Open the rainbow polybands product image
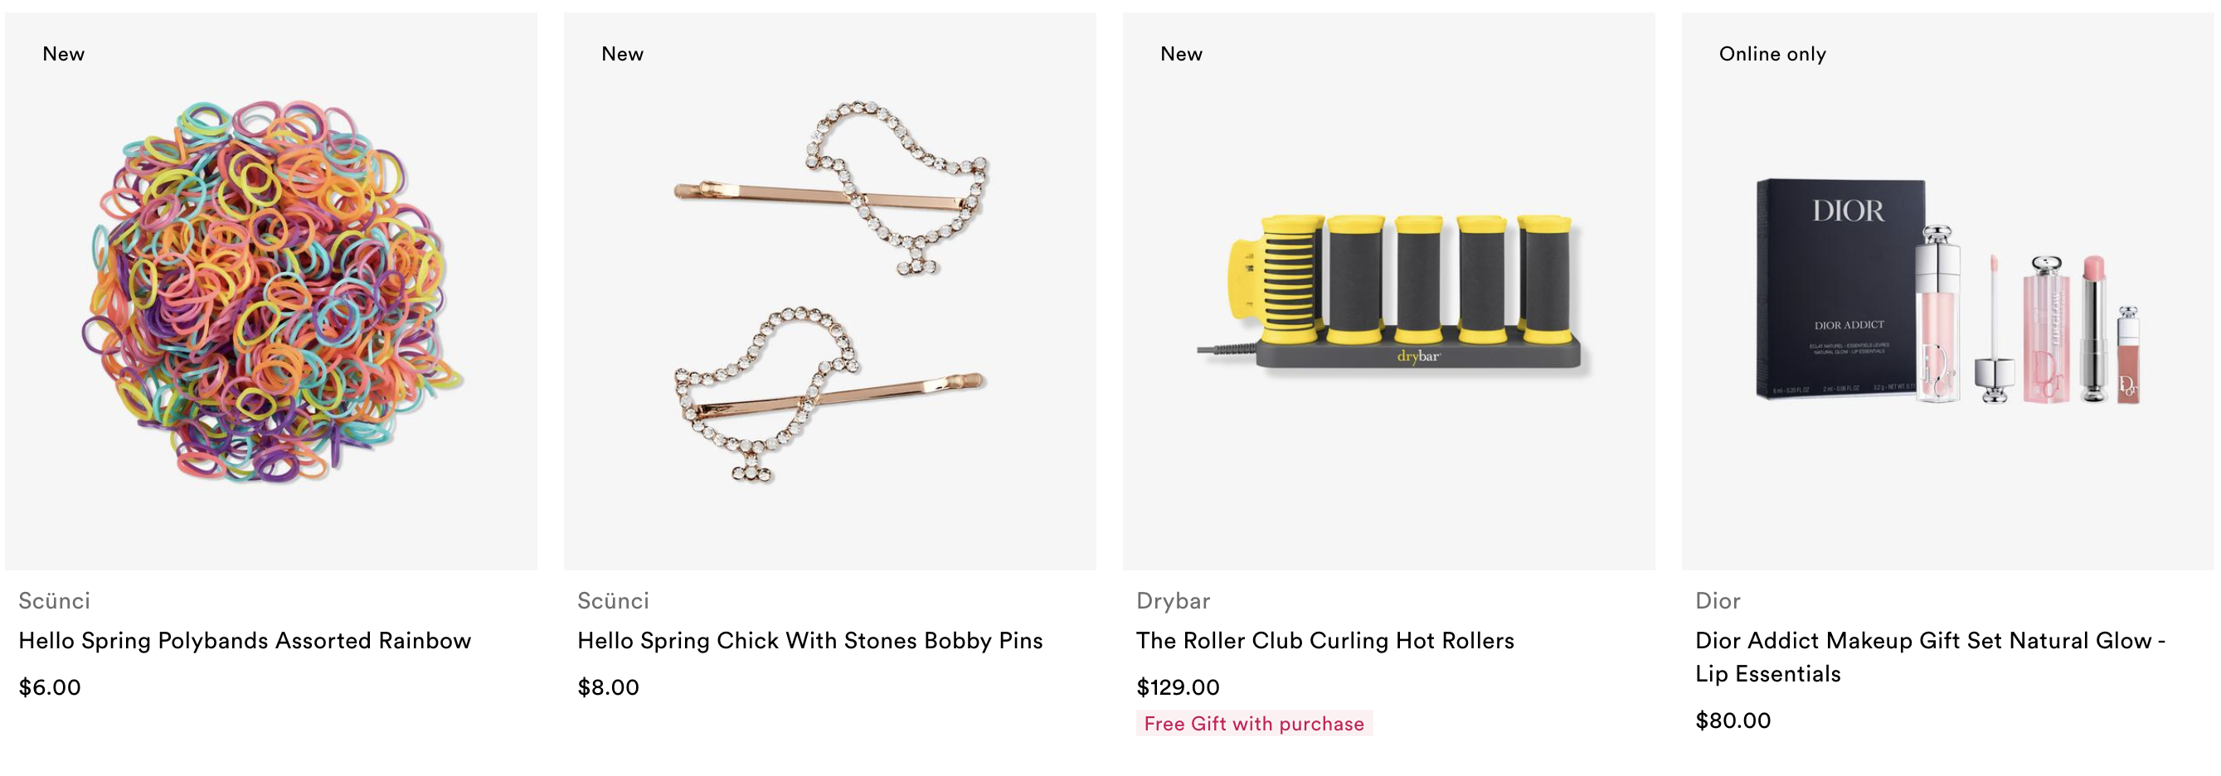Screen dimensions: 2221x776 pyautogui.click(x=270, y=290)
